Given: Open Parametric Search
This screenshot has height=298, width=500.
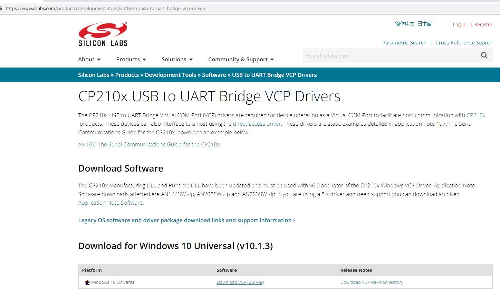Looking at the screenshot, I should click(x=404, y=43).
